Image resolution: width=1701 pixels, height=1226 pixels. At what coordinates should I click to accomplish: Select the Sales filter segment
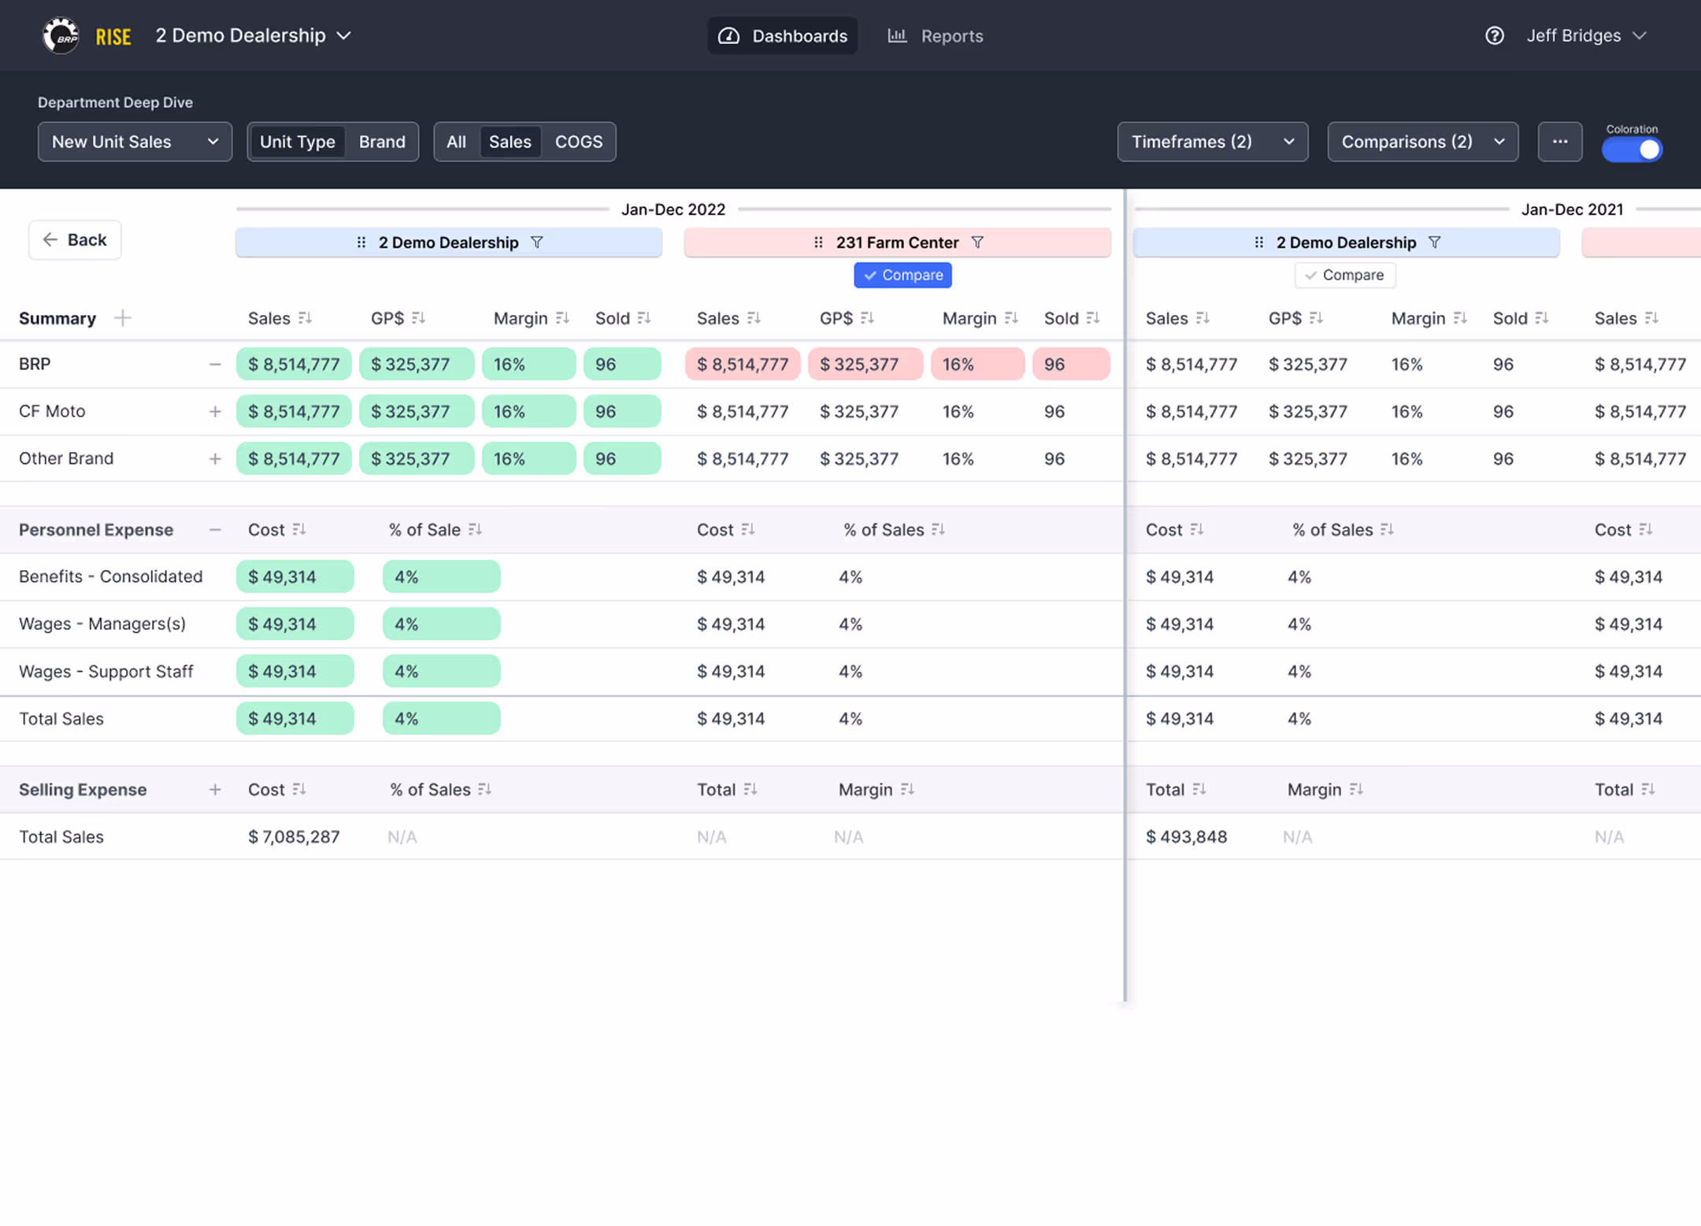tap(510, 142)
